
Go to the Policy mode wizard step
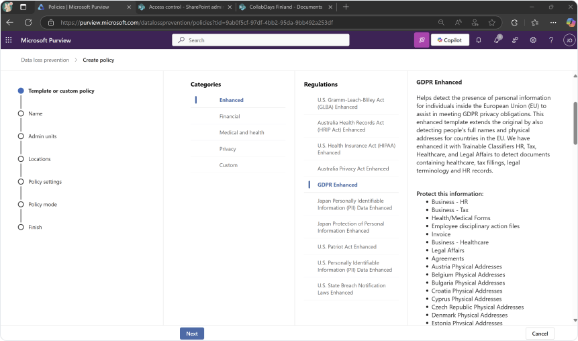click(x=43, y=205)
